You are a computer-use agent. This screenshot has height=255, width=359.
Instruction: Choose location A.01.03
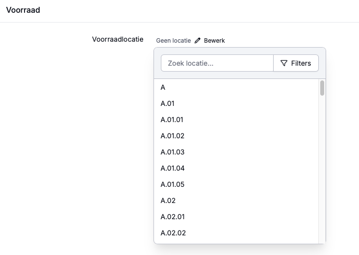point(173,152)
